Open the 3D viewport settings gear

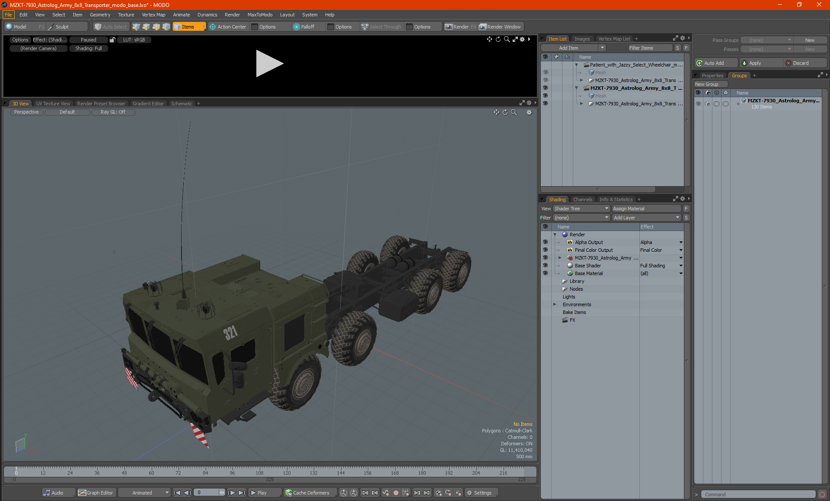pos(529,112)
